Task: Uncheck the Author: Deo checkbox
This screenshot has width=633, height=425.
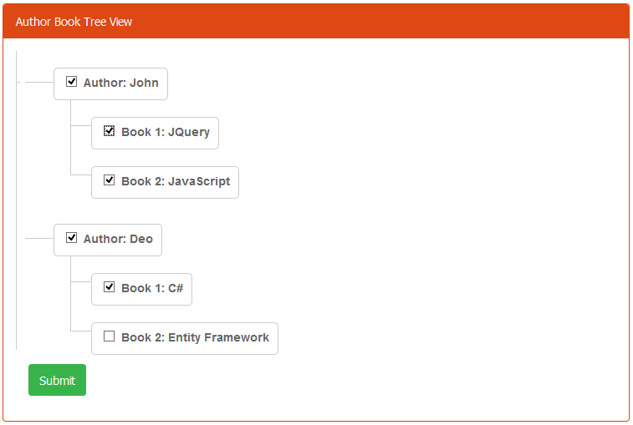Action: (72, 238)
